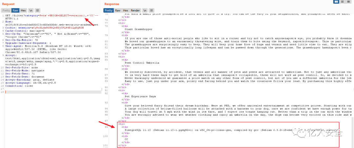354x148 pixels.
Task: Select Pretty tab in Response pane
Action: [x=108, y=10]
